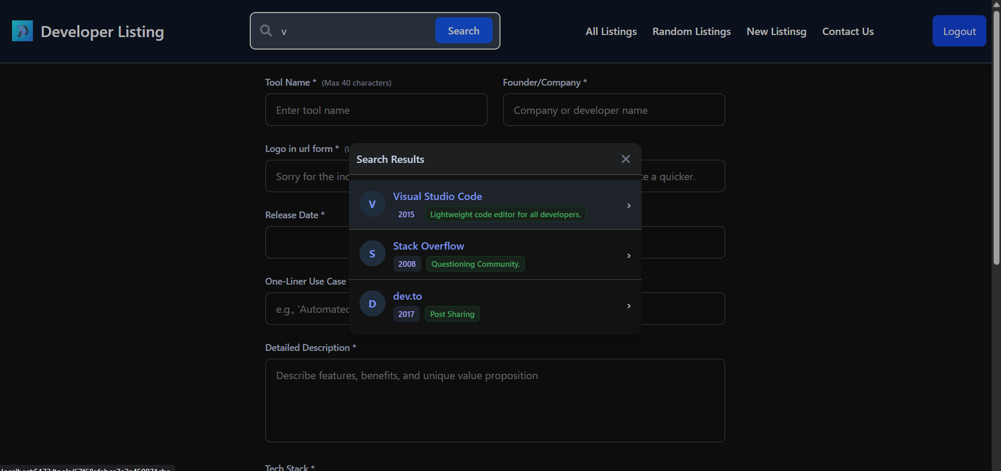Screen dimensions: 1001x471
Task: Open the Visual Studio Code result link
Action: [x=437, y=196]
